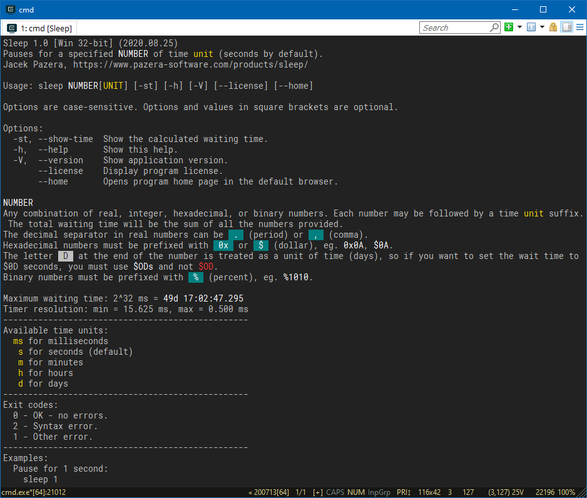Image resolution: width=587 pixels, height=498 pixels.
Task: Click the InpGrp status bar indicator
Action: point(379,492)
